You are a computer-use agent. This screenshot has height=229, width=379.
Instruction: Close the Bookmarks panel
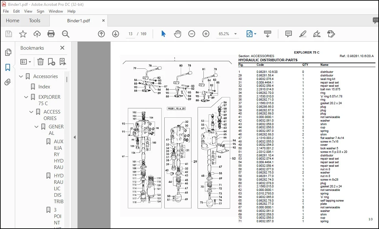pyautogui.click(x=62, y=48)
